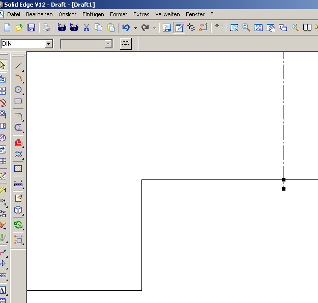Open the Format menu

(119, 14)
